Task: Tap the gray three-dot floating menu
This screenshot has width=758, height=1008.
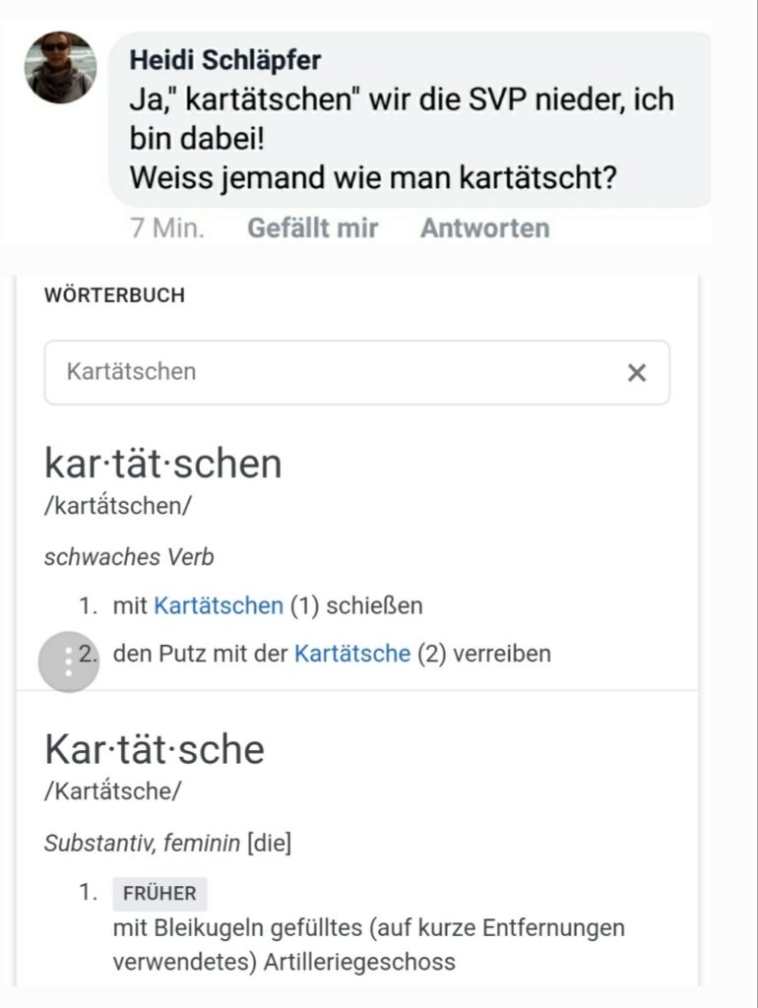Action: click(69, 661)
